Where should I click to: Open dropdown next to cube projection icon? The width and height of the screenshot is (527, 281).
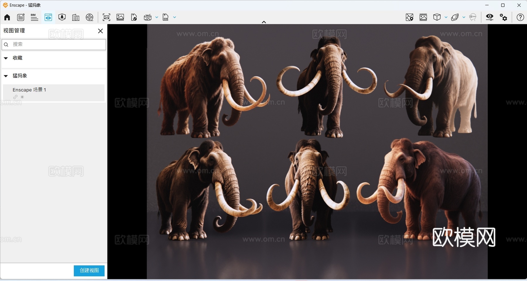(x=446, y=17)
